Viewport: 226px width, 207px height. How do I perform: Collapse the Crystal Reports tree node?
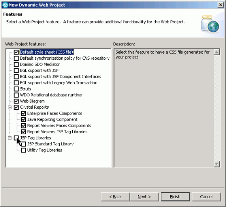[9, 107]
